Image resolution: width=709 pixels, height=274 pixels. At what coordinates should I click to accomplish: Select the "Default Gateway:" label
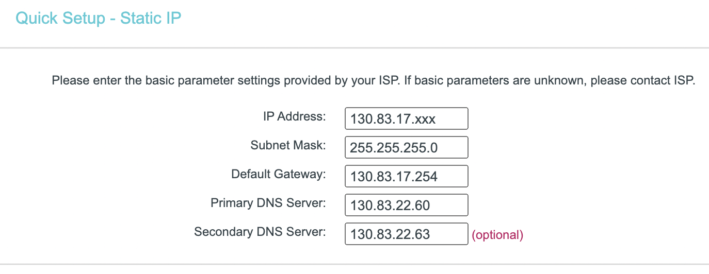[x=279, y=174]
